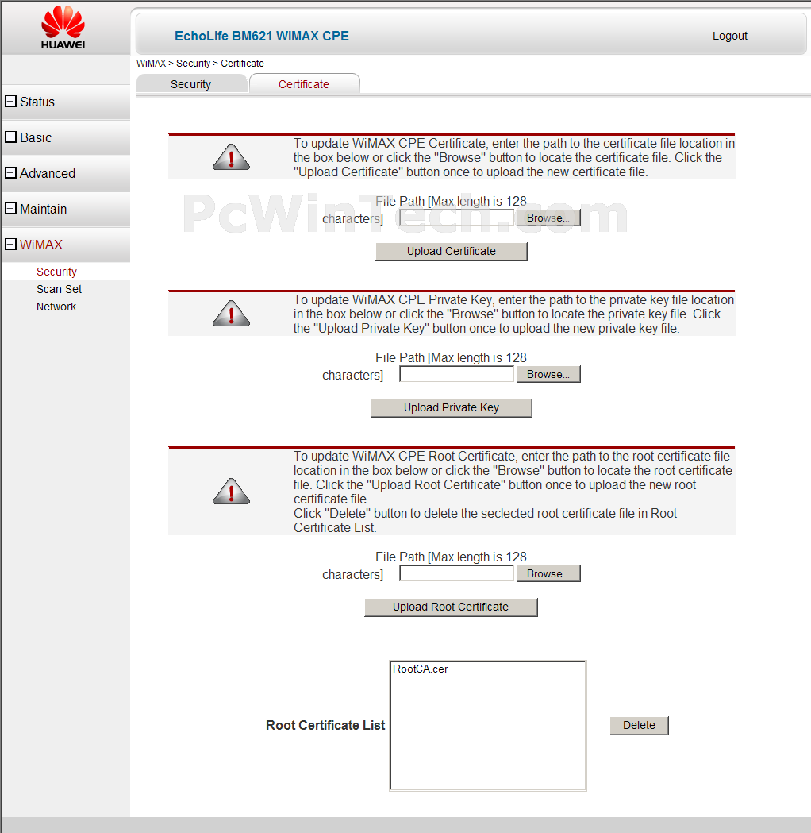The width and height of the screenshot is (811, 833).
Task: Click the WiMAX > Security > Certificate breadcrumb
Action: pyautogui.click(x=200, y=64)
